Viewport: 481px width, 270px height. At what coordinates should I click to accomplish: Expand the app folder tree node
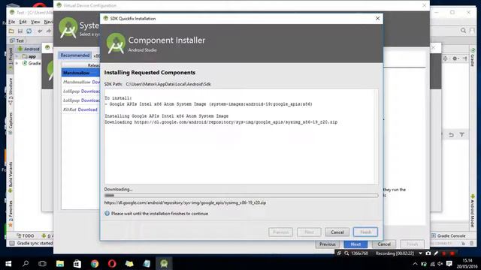pos(17,57)
